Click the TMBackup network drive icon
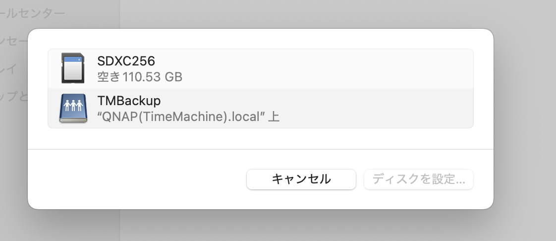Screen dimensions: 556x241 click(x=73, y=108)
